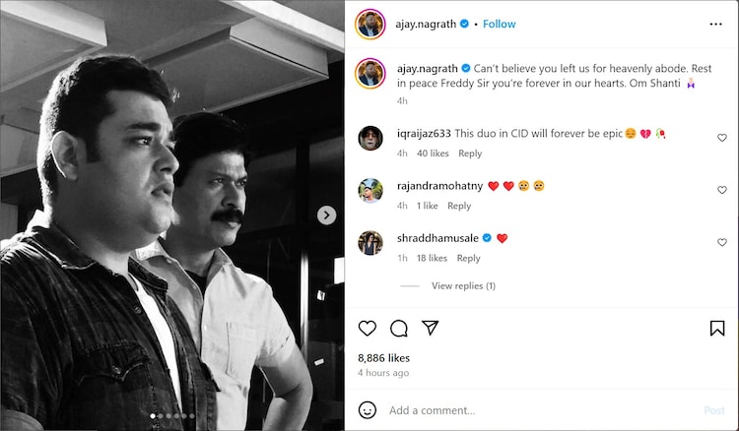Open emoji picker in comment box

pyautogui.click(x=368, y=409)
